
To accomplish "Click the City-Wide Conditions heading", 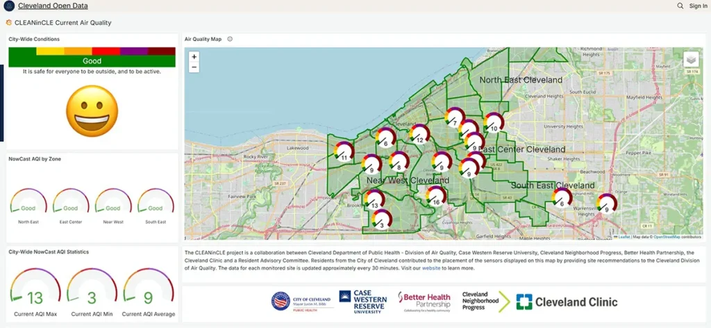I will point(34,39).
